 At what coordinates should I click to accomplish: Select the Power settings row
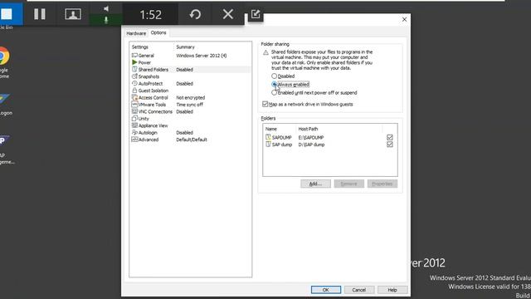190,63
